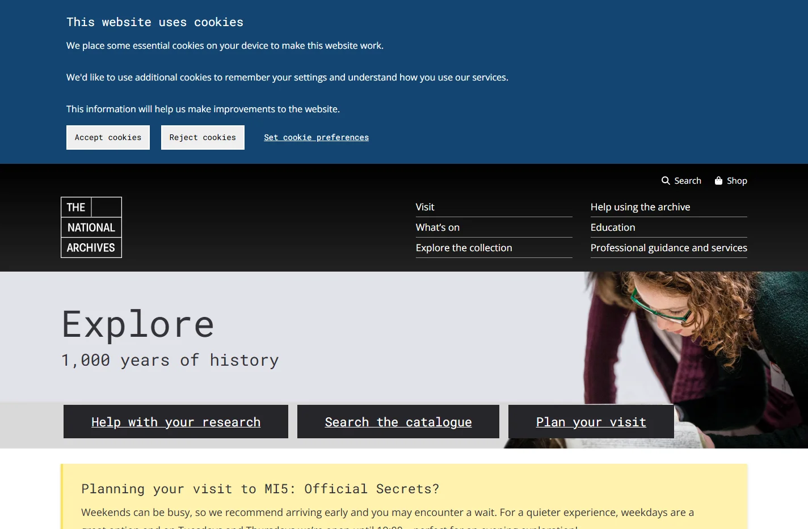Go to Education menu item
Image resolution: width=808 pixels, height=529 pixels.
click(613, 227)
